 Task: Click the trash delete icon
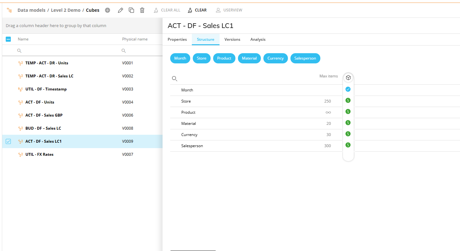142,10
